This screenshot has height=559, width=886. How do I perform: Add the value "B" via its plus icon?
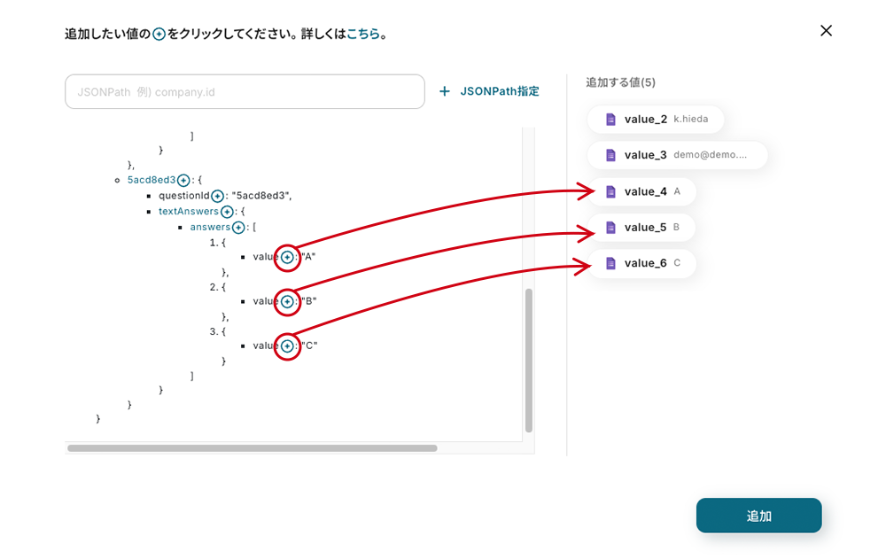point(287,302)
